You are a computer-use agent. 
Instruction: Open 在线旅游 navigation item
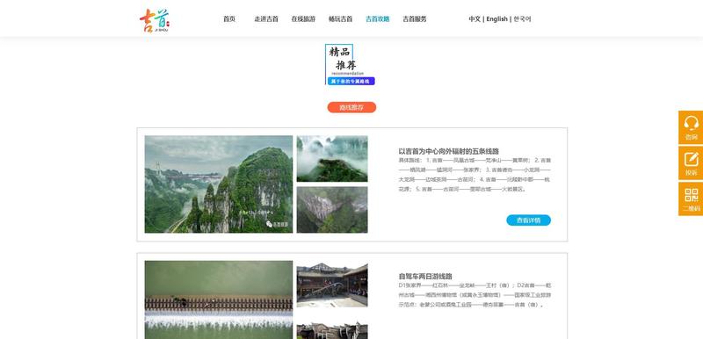[303, 18]
